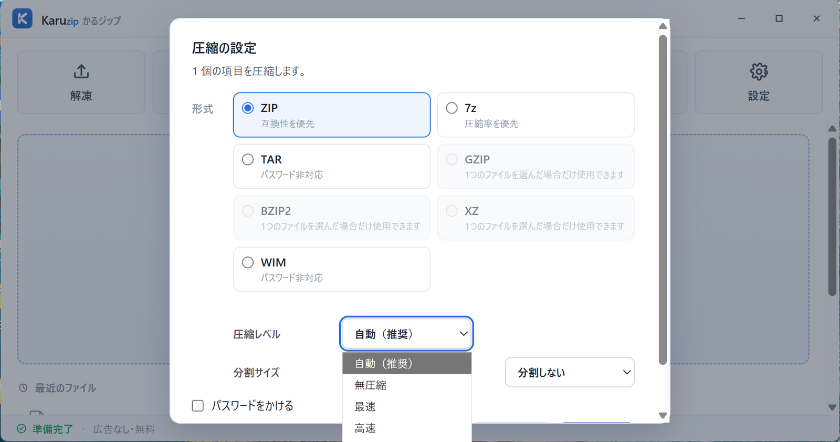Viewport: 840px width, 442px height.
Task: Click the Karuzip K logo icon
Action: click(22, 18)
